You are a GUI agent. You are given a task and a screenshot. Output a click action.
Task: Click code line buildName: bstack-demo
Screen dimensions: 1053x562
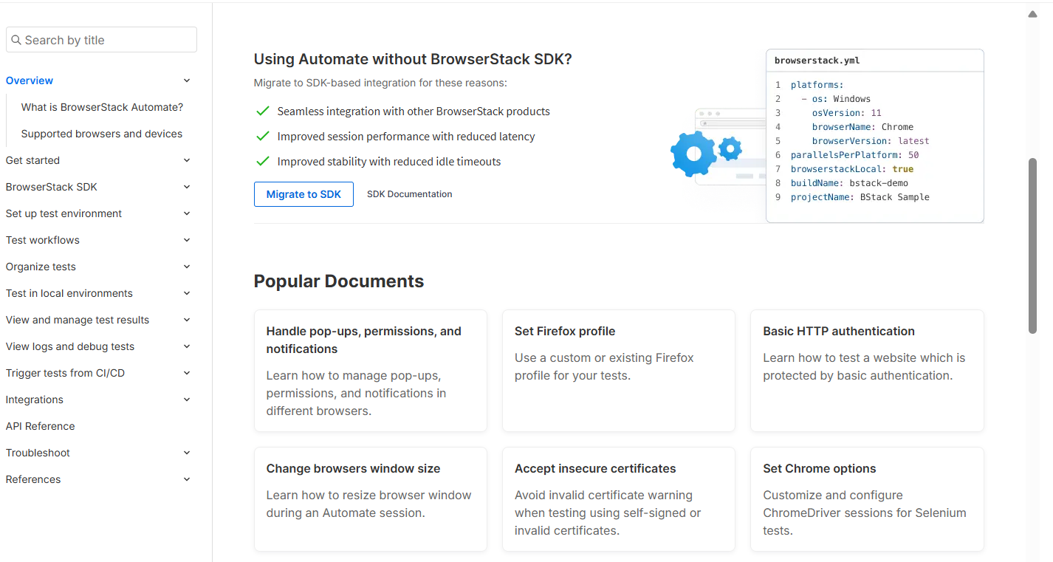(x=849, y=183)
